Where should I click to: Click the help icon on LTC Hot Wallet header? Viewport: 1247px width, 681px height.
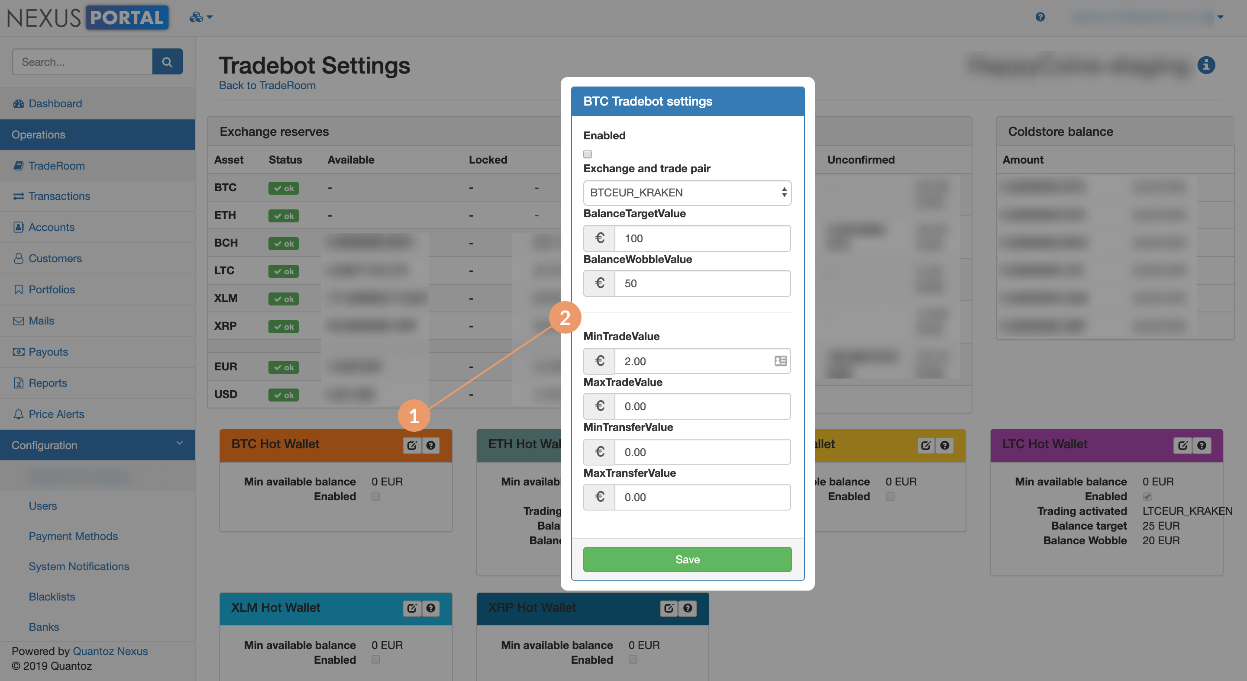pos(1202,446)
